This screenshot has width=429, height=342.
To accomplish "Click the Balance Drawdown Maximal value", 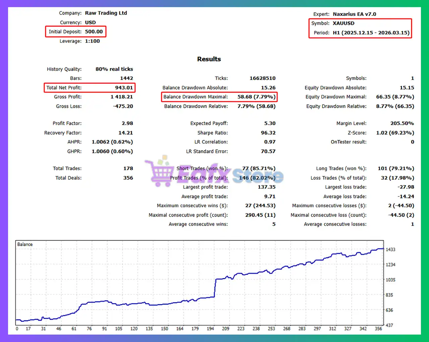I will coord(256,97).
